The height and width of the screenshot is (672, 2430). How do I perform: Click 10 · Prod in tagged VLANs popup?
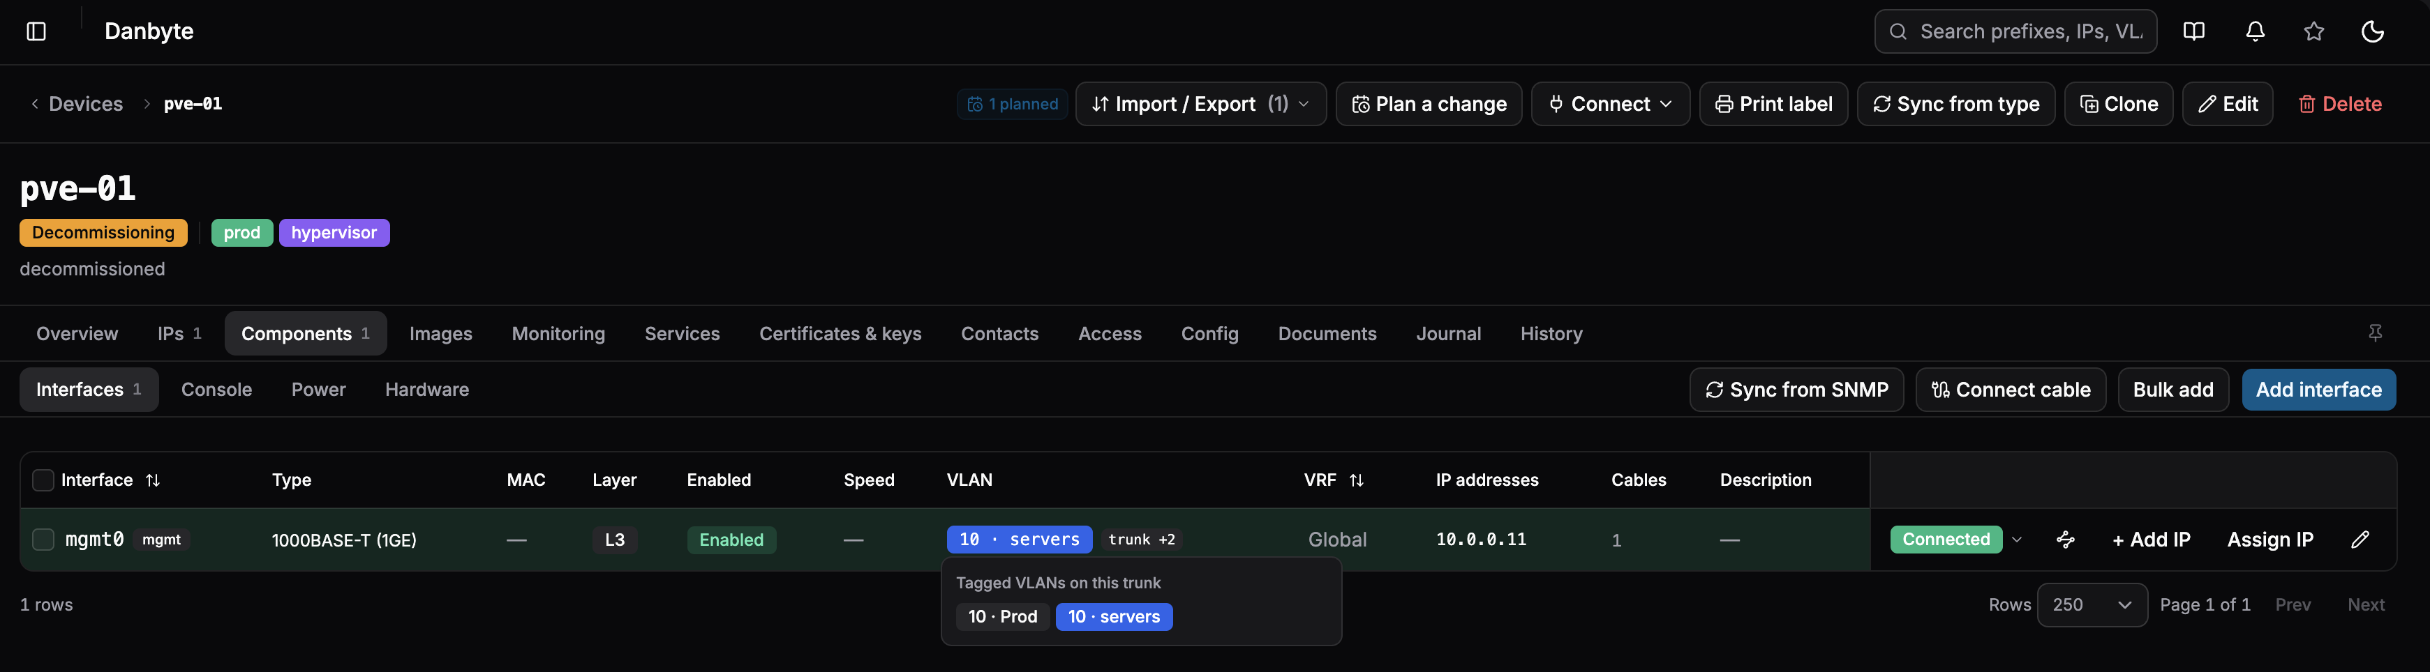[x=1003, y=616]
